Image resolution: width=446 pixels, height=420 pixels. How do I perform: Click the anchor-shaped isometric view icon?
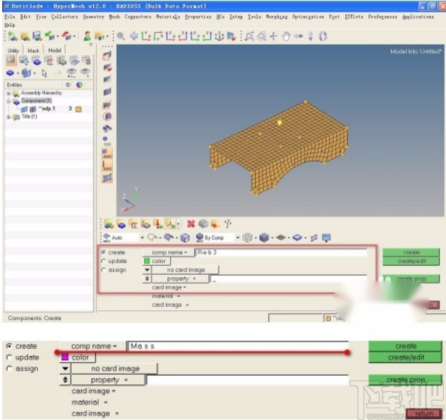(x=219, y=36)
